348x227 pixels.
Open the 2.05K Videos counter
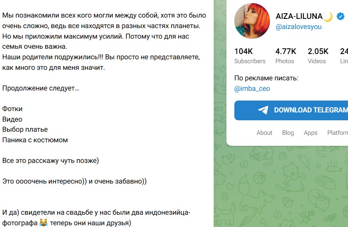[318, 56]
